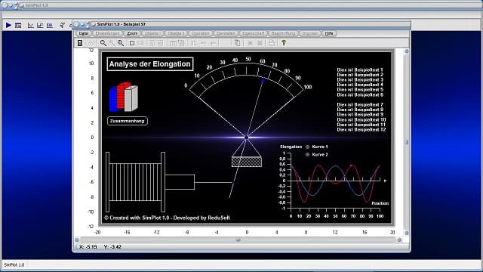The image size is (483, 272).
Task: Click 'Dies ist Beispieltext 7' line
Action: [360, 105]
